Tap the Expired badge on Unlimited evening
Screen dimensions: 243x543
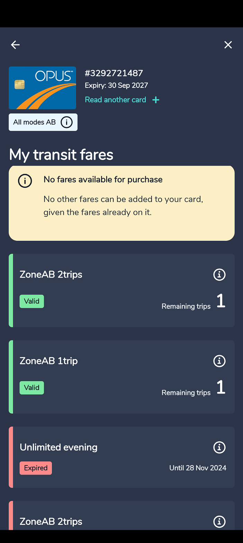tap(36, 468)
